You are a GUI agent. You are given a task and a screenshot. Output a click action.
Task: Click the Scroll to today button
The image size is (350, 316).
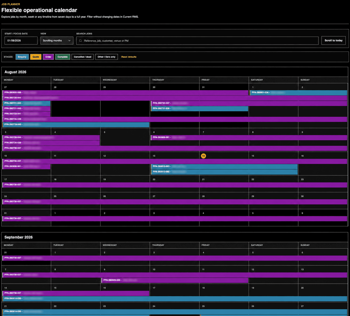coord(333,41)
